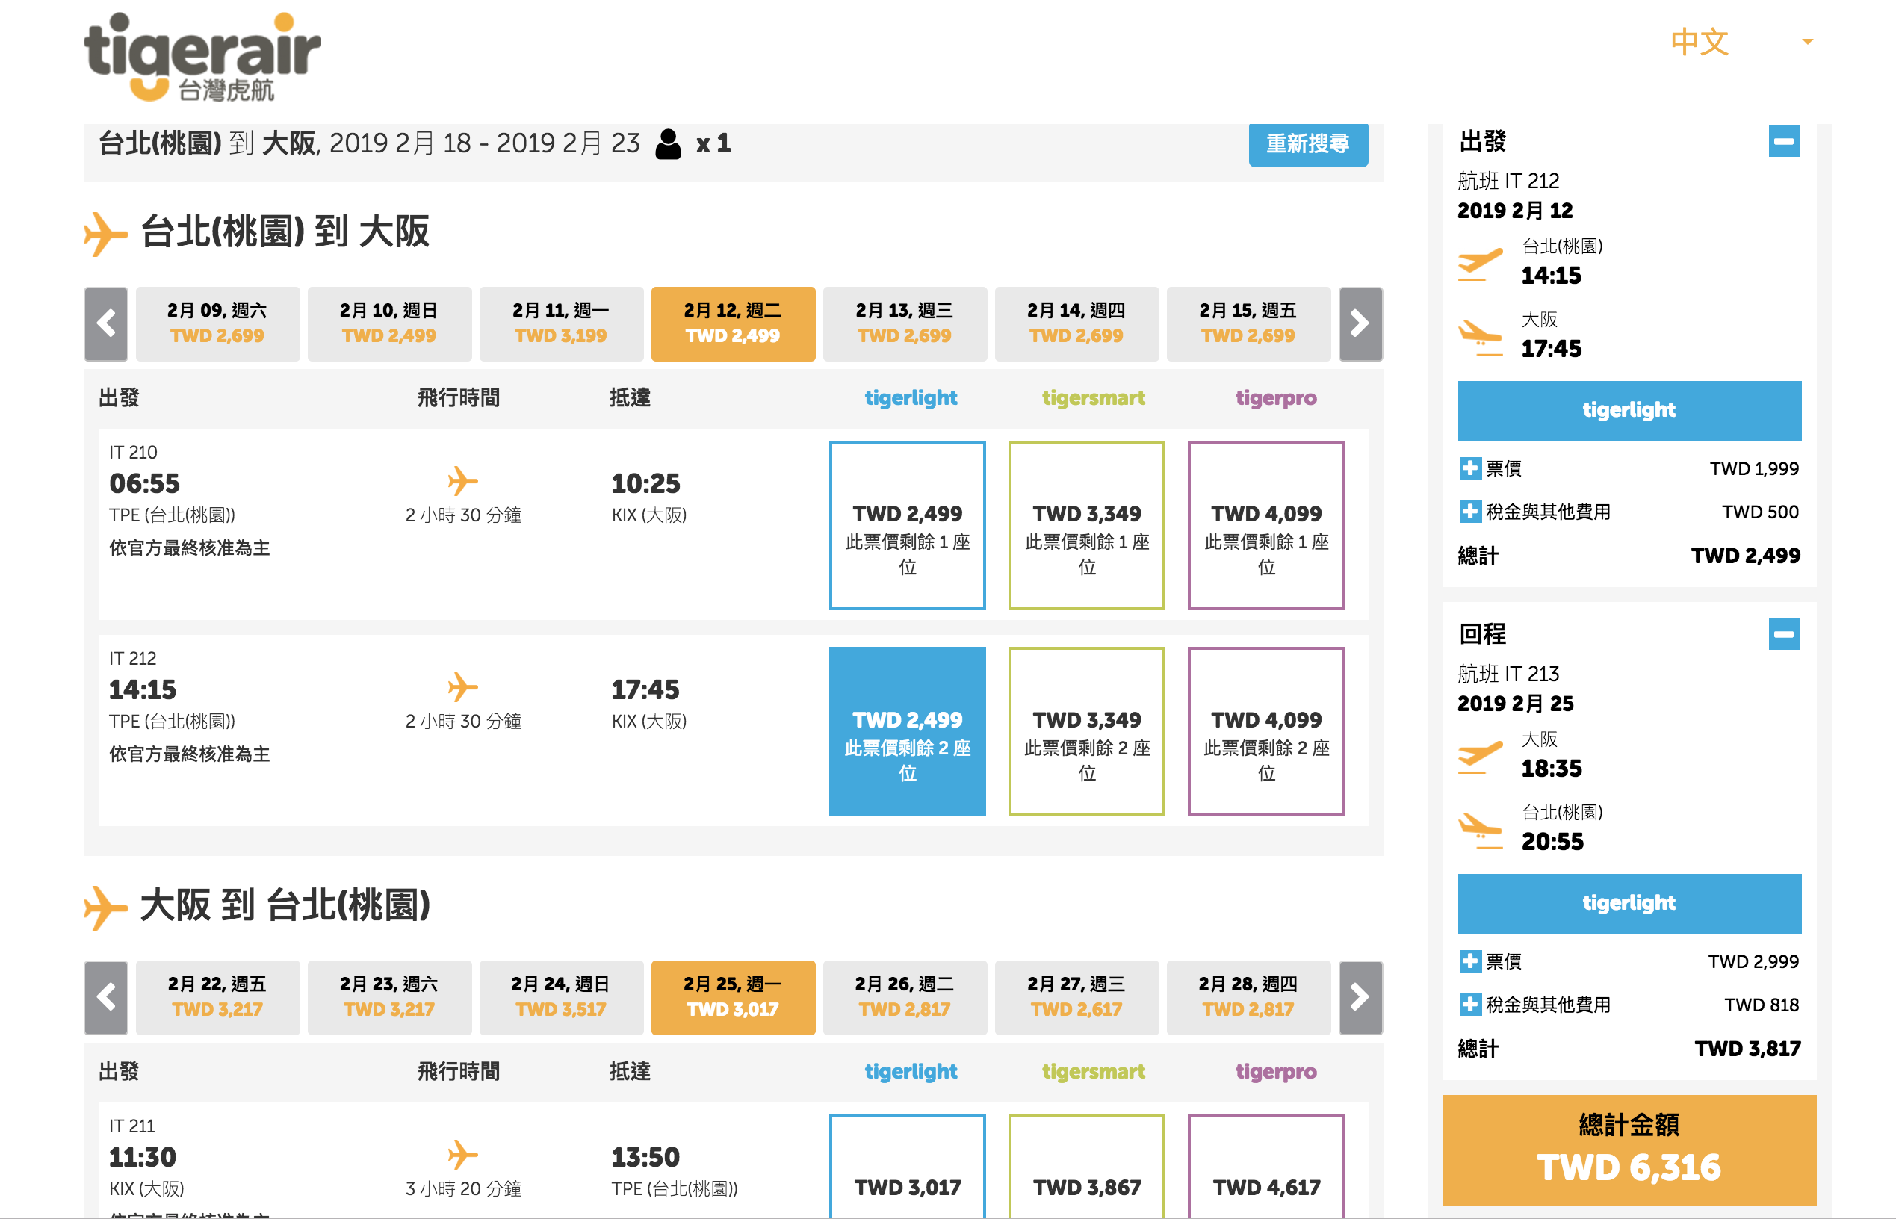The image size is (1896, 1222).
Task: Collapse the 出發 departure summary panel
Action: tap(1784, 142)
